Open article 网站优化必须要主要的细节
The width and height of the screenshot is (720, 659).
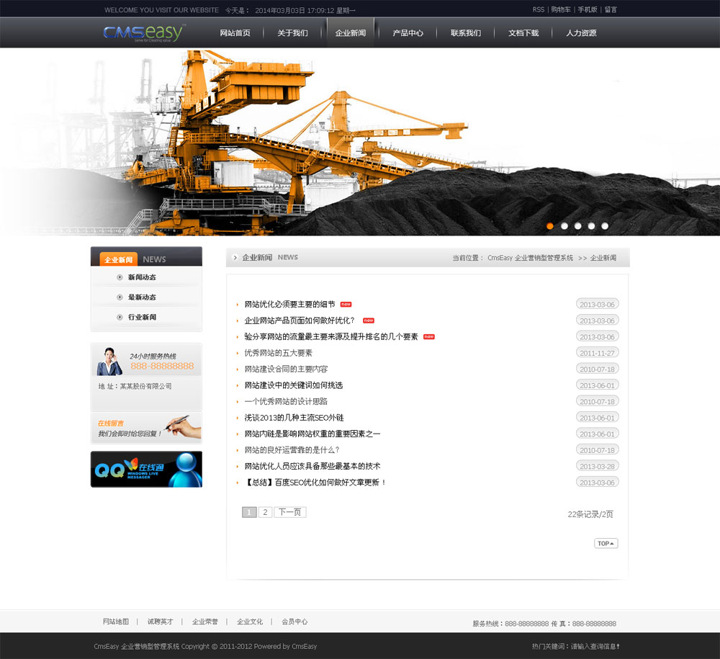(x=289, y=304)
